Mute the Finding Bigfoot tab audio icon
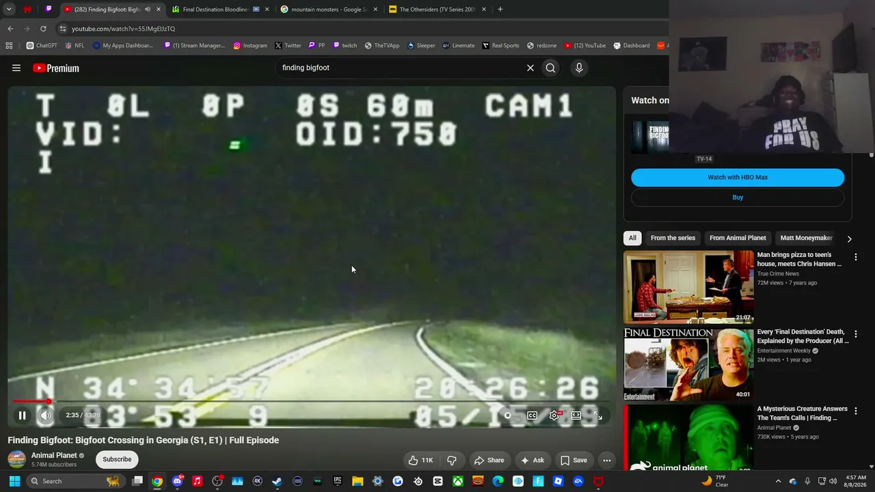 (147, 10)
